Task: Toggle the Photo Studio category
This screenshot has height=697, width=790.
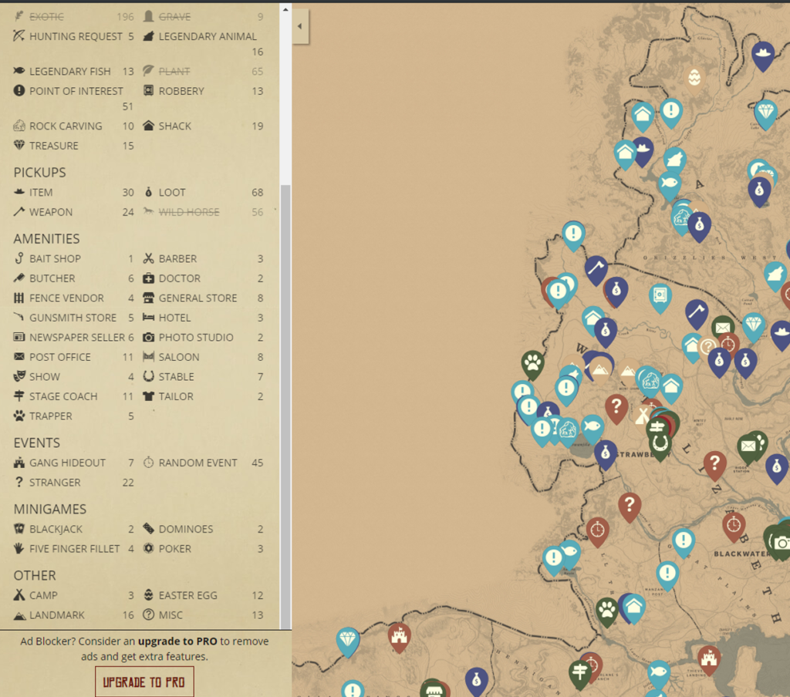Action: click(x=203, y=337)
